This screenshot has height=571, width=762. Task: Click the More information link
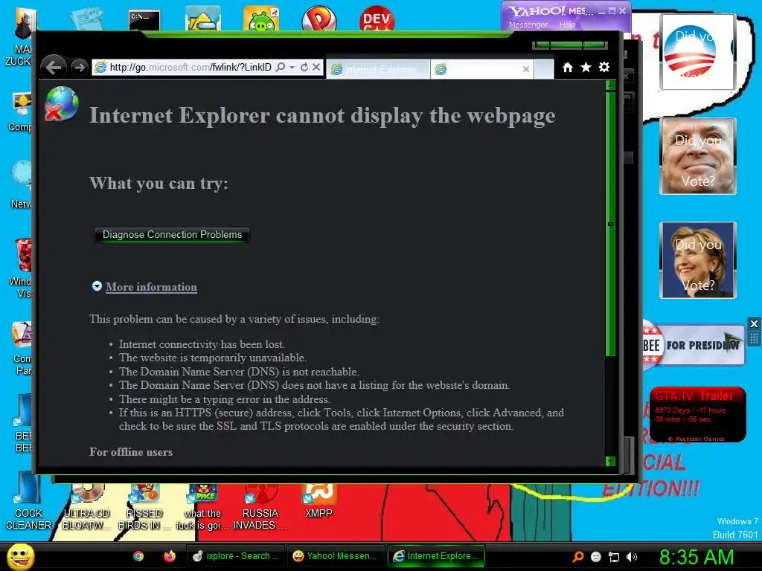[151, 287]
